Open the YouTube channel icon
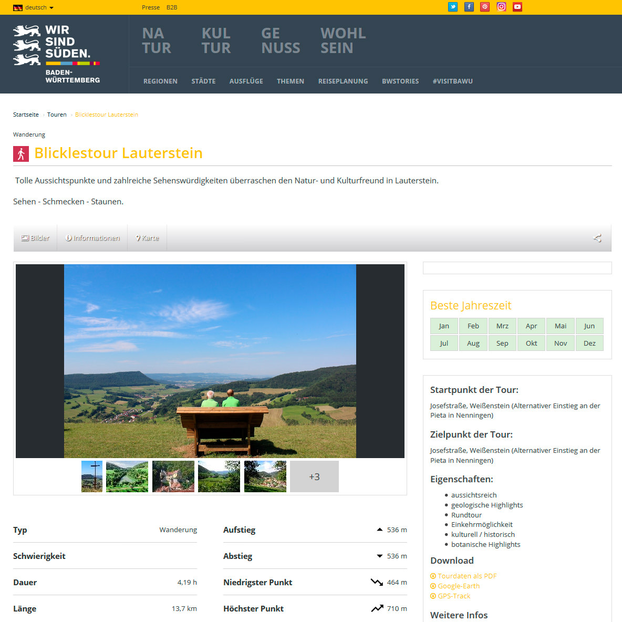Viewport: 622px width, 622px height. pyautogui.click(x=517, y=7)
